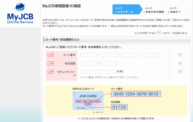Click the expiration year input field
Image resolution: width=193 pixels, height=122 pixels.
[x=109, y=63]
